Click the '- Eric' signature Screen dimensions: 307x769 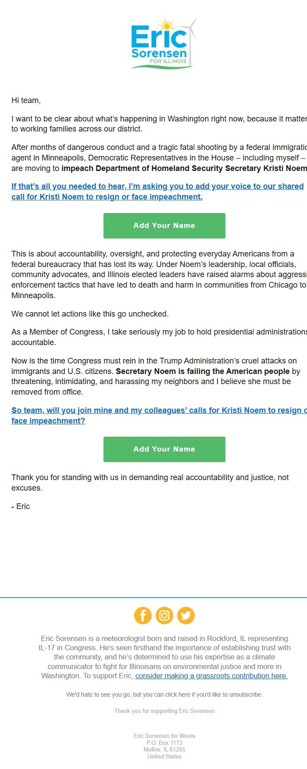tap(20, 506)
